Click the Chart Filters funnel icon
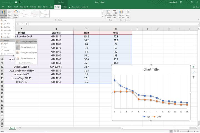 pos(194,77)
